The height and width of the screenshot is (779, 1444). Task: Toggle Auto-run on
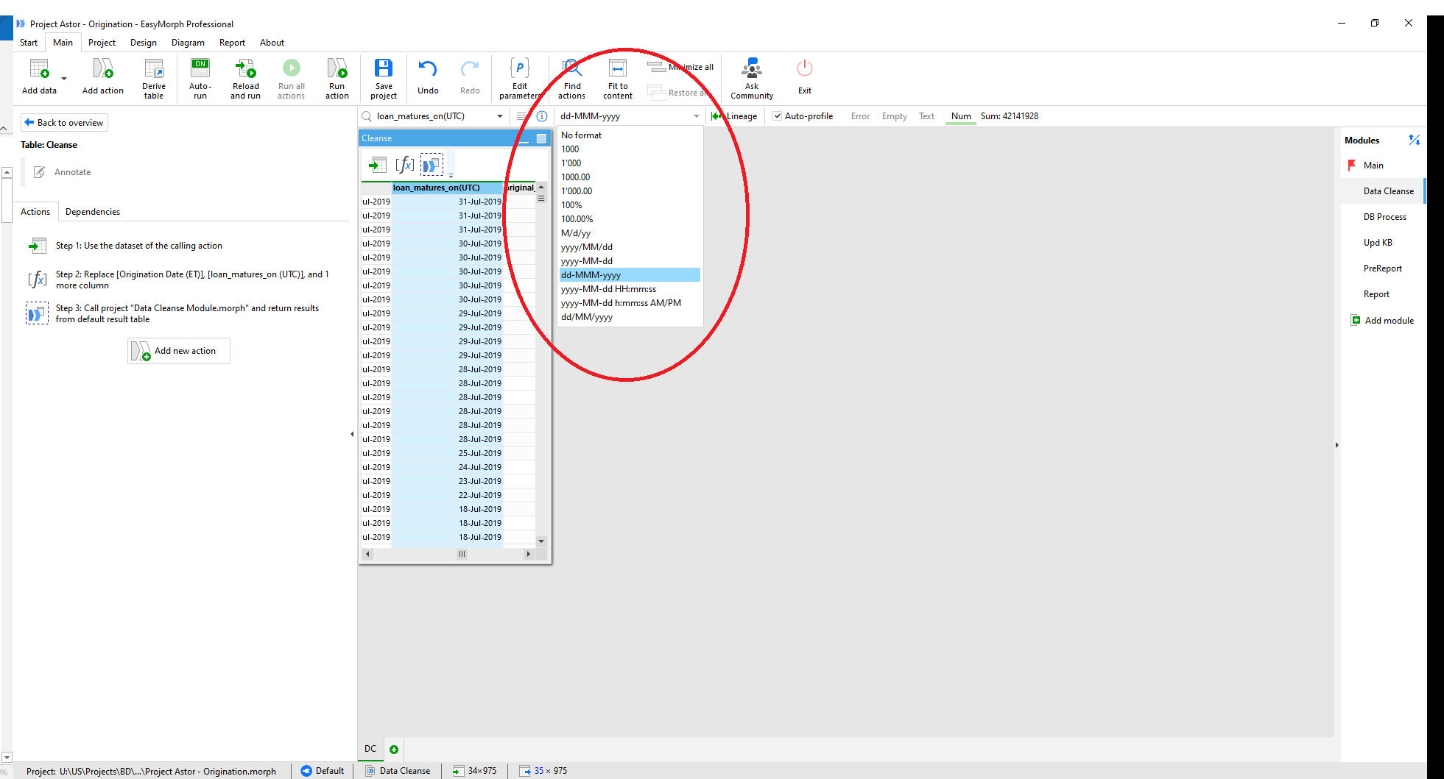pos(200,78)
